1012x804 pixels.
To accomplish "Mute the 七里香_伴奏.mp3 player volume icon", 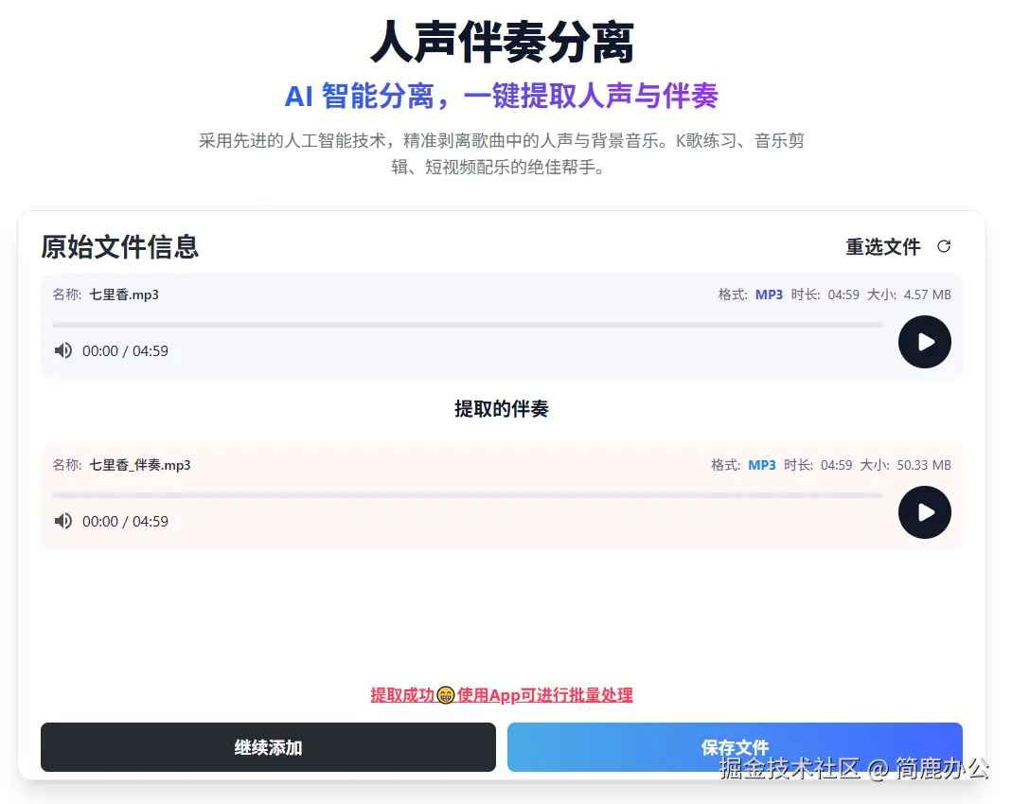I will (x=63, y=521).
